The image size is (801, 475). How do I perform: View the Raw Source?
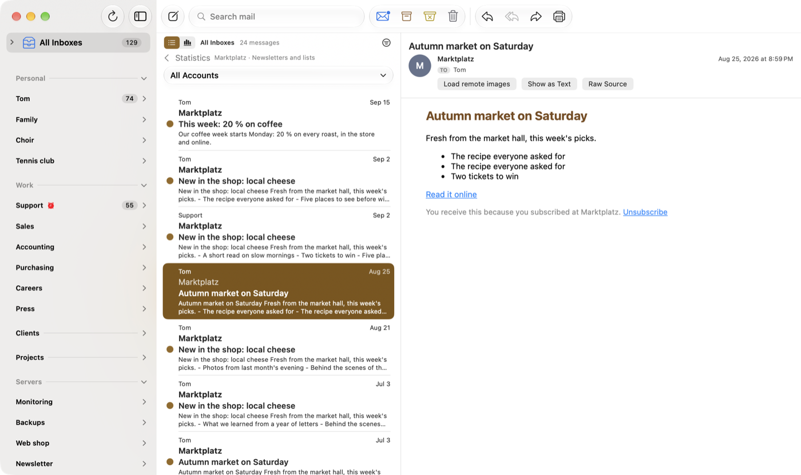(608, 84)
